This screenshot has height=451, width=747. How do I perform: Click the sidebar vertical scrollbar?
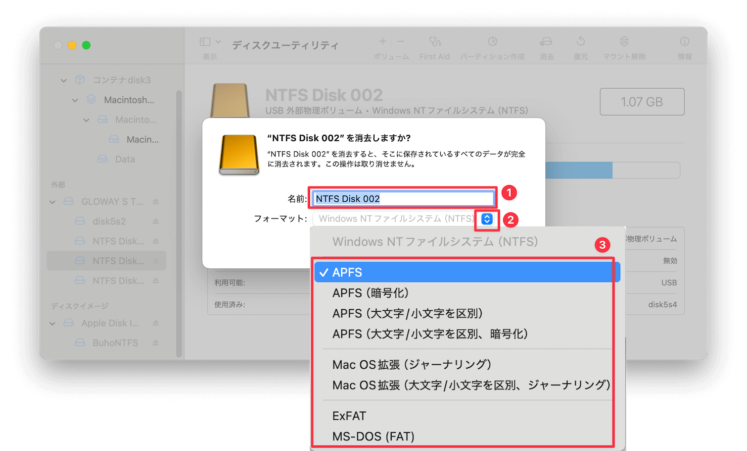(x=179, y=223)
